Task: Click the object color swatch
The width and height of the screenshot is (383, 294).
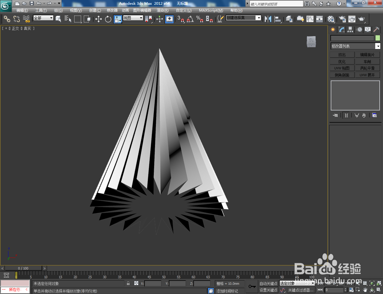Action: coord(378,38)
